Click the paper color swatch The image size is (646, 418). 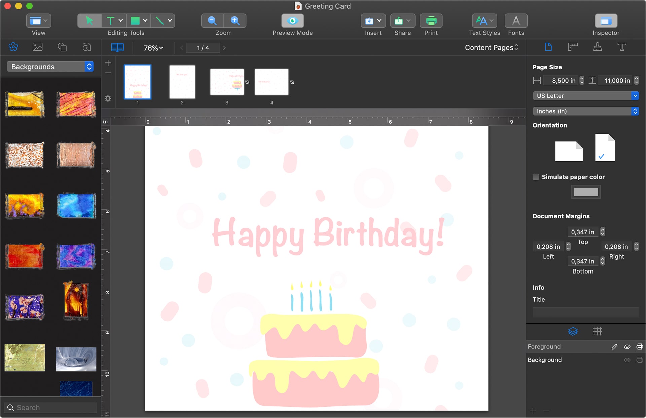coord(585,192)
